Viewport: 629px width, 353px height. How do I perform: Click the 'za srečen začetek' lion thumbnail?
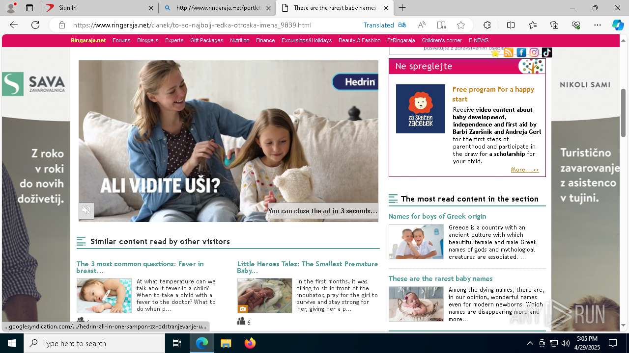coord(421,109)
